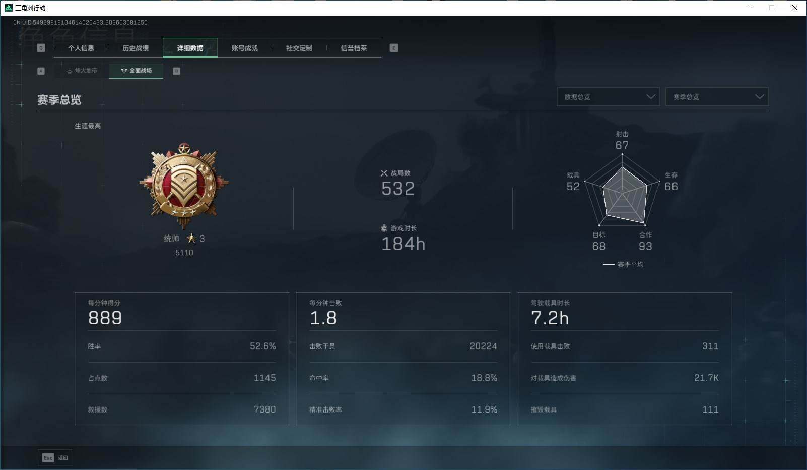The image size is (807, 470).
Task: Click the 救援数 row showing 7380
Action: 182,409
